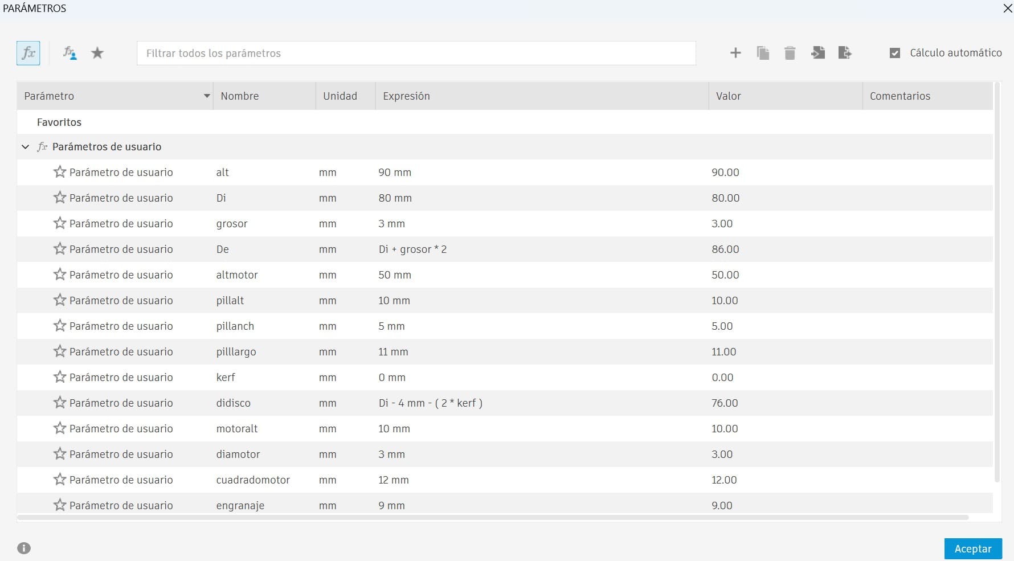Click the plus icon to add a parameter
The image size is (1014, 561).
pos(735,52)
